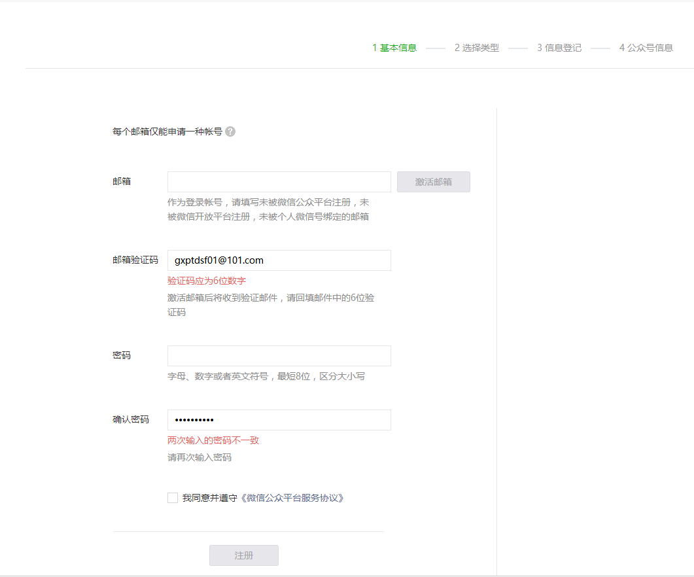Screen dimensions: 694x577
Task: Click the 确认密码 field label
Action: pyautogui.click(x=131, y=419)
